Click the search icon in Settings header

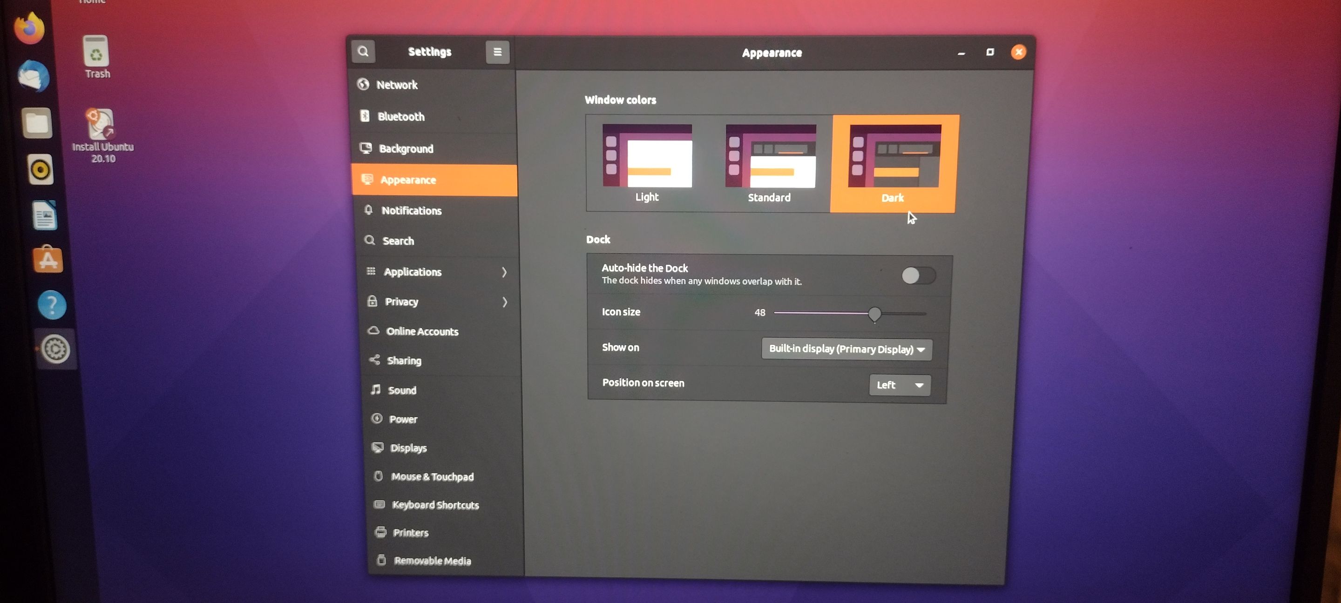pos(363,52)
